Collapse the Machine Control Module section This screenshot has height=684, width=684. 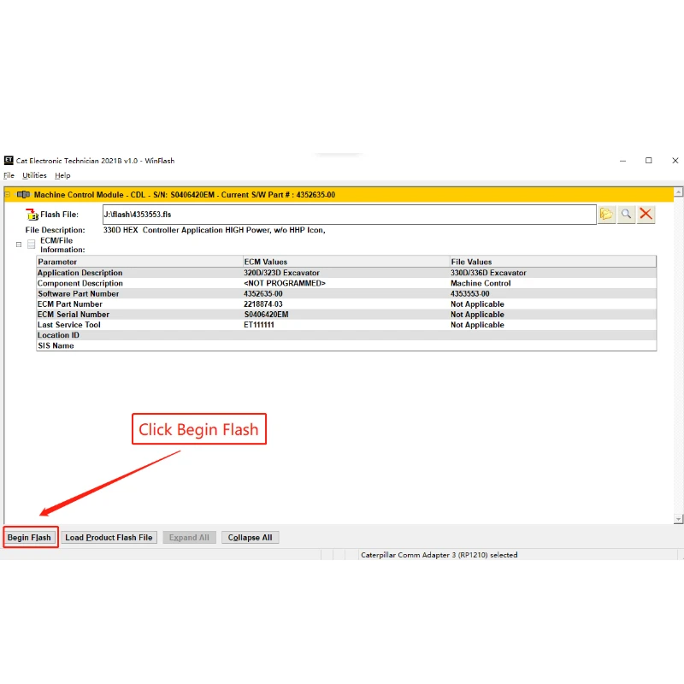point(8,195)
